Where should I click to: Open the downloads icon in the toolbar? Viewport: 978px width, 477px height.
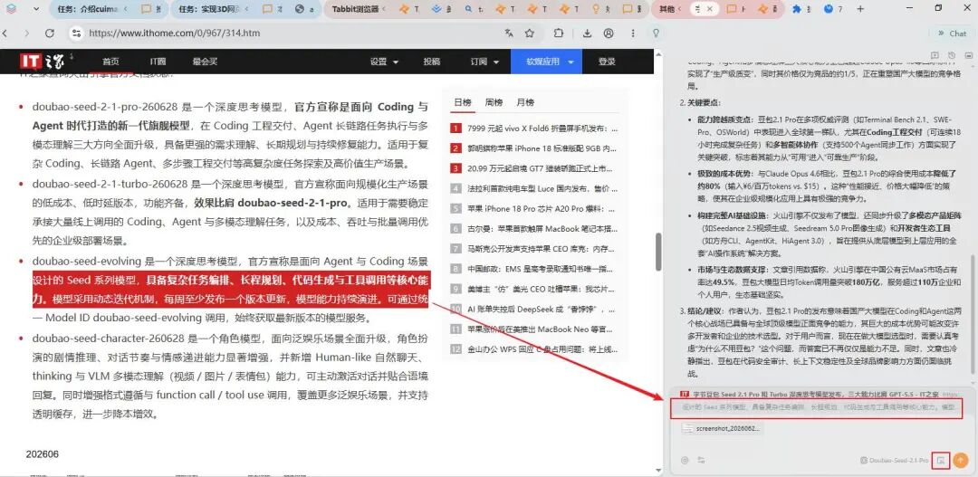pos(587,33)
